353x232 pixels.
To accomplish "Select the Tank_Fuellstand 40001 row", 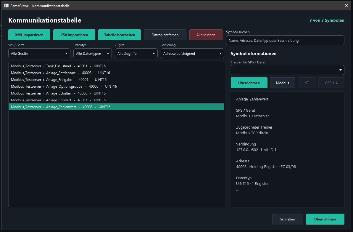I will click(x=116, y=66).
